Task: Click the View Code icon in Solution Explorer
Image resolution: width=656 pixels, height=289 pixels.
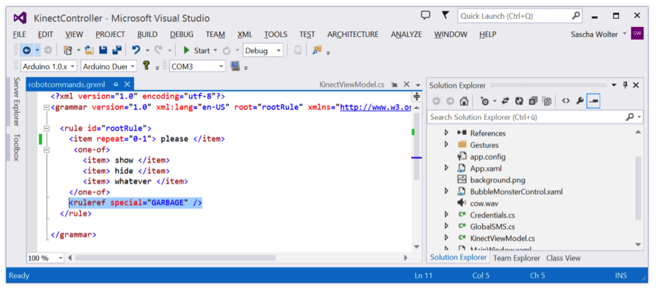Action: (x=566, y=101)
